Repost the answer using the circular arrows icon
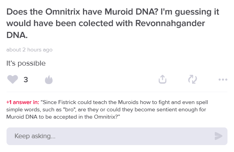The width and height of the screenshot is (234, 152). pos(193,79)
